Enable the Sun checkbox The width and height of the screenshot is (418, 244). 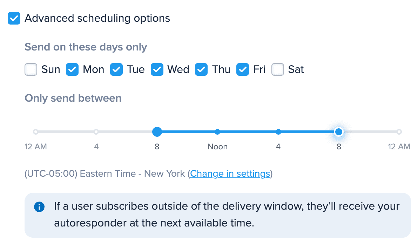click(31, 69)
